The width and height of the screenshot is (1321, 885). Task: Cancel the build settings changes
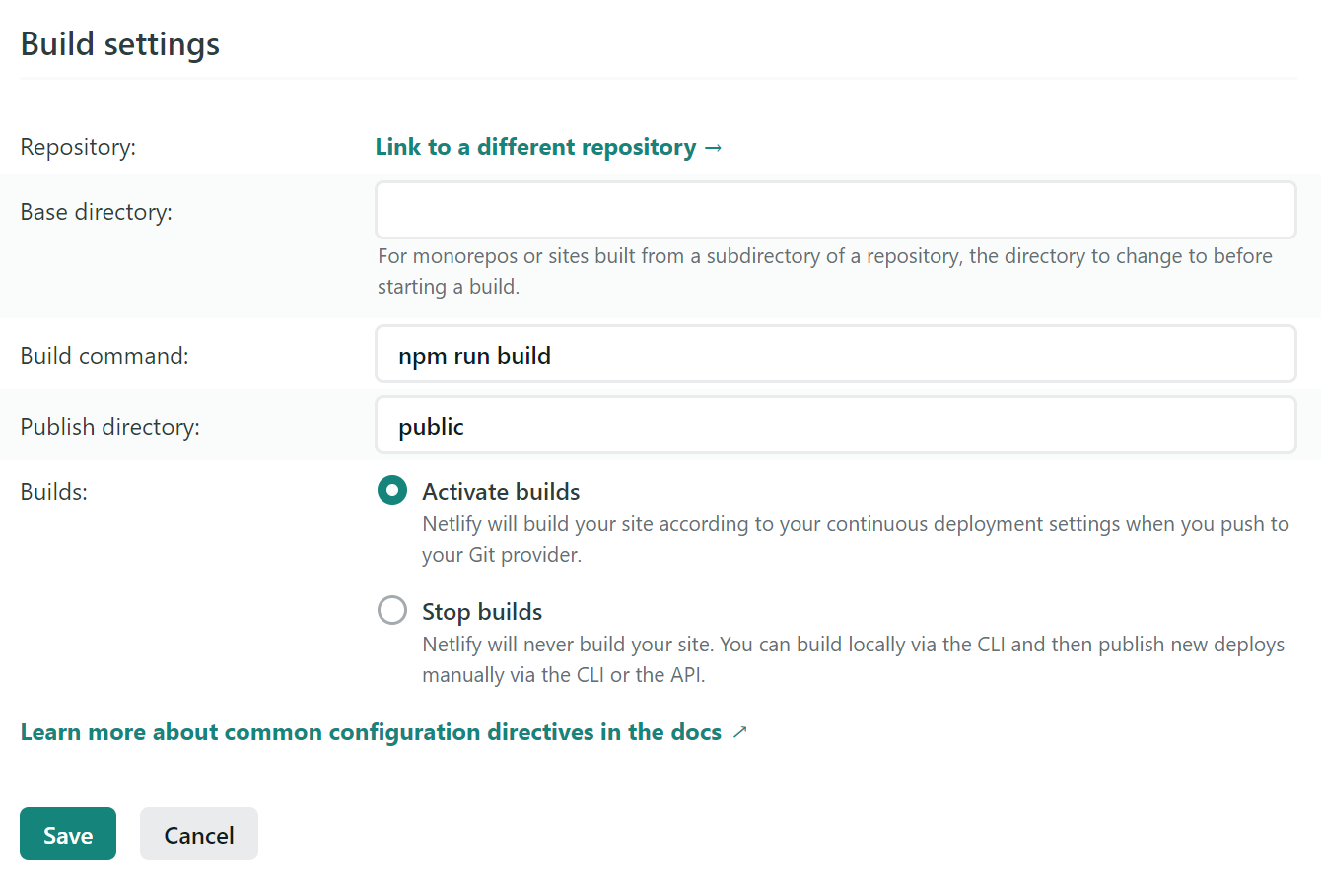(199, 834)
